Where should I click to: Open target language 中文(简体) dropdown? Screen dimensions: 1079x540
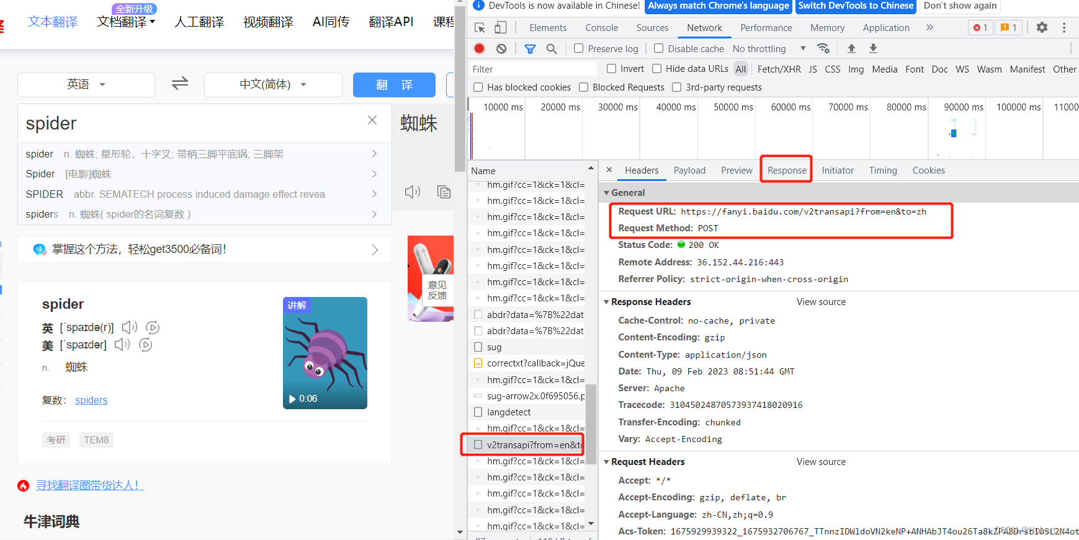click(x=273, y=84)
